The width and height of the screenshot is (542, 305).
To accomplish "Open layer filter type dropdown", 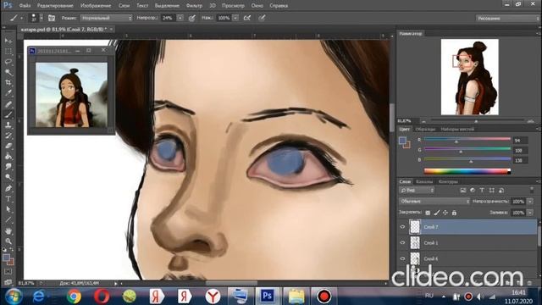I will [x=417, y=190].
